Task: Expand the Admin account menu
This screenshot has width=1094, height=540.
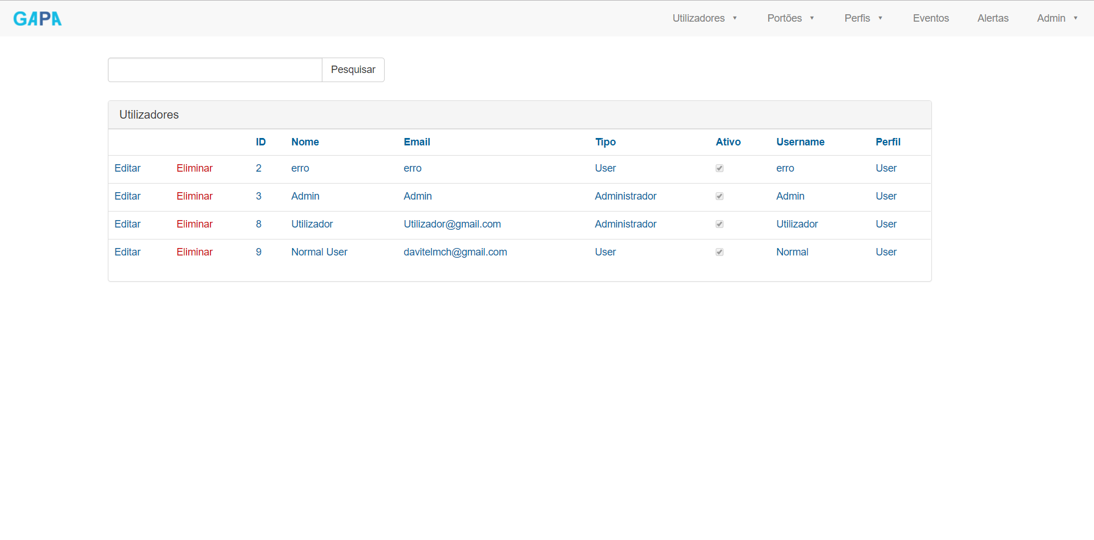Action: coord(1057,18)
